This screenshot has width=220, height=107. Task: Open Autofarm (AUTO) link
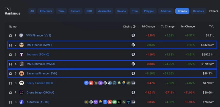click(x=38, y=102)
